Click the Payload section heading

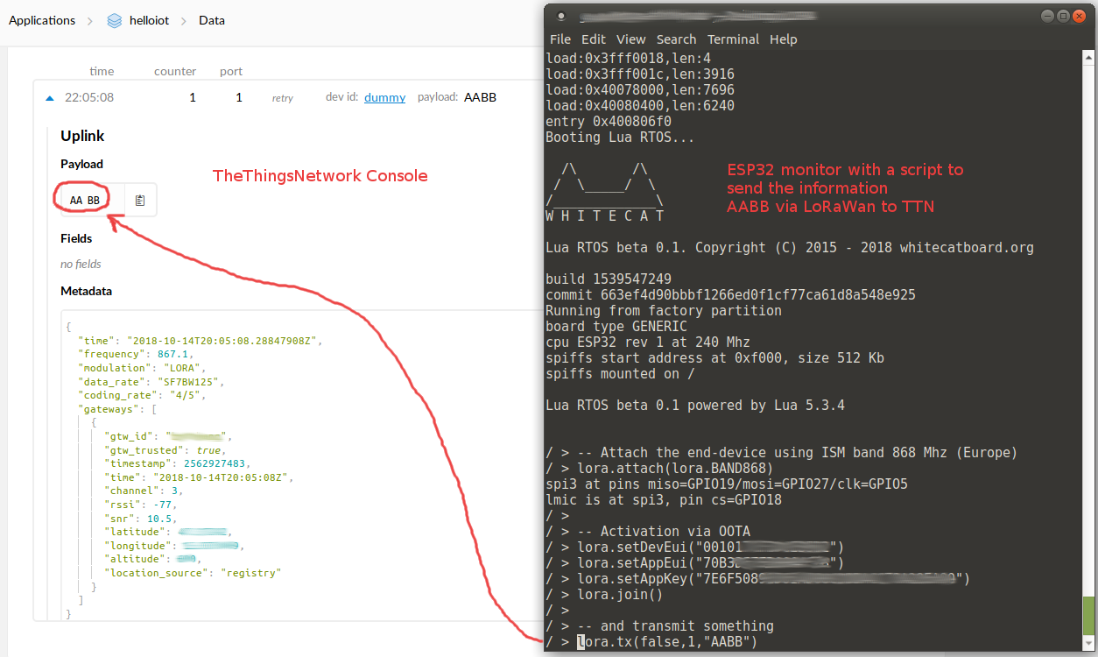coord(81,164)
